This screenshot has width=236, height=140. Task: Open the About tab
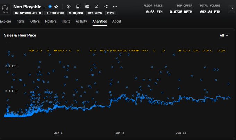coord(117,22)
